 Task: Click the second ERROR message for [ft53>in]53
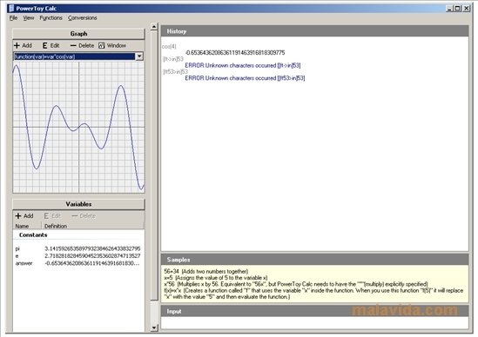tap(245, 78)
